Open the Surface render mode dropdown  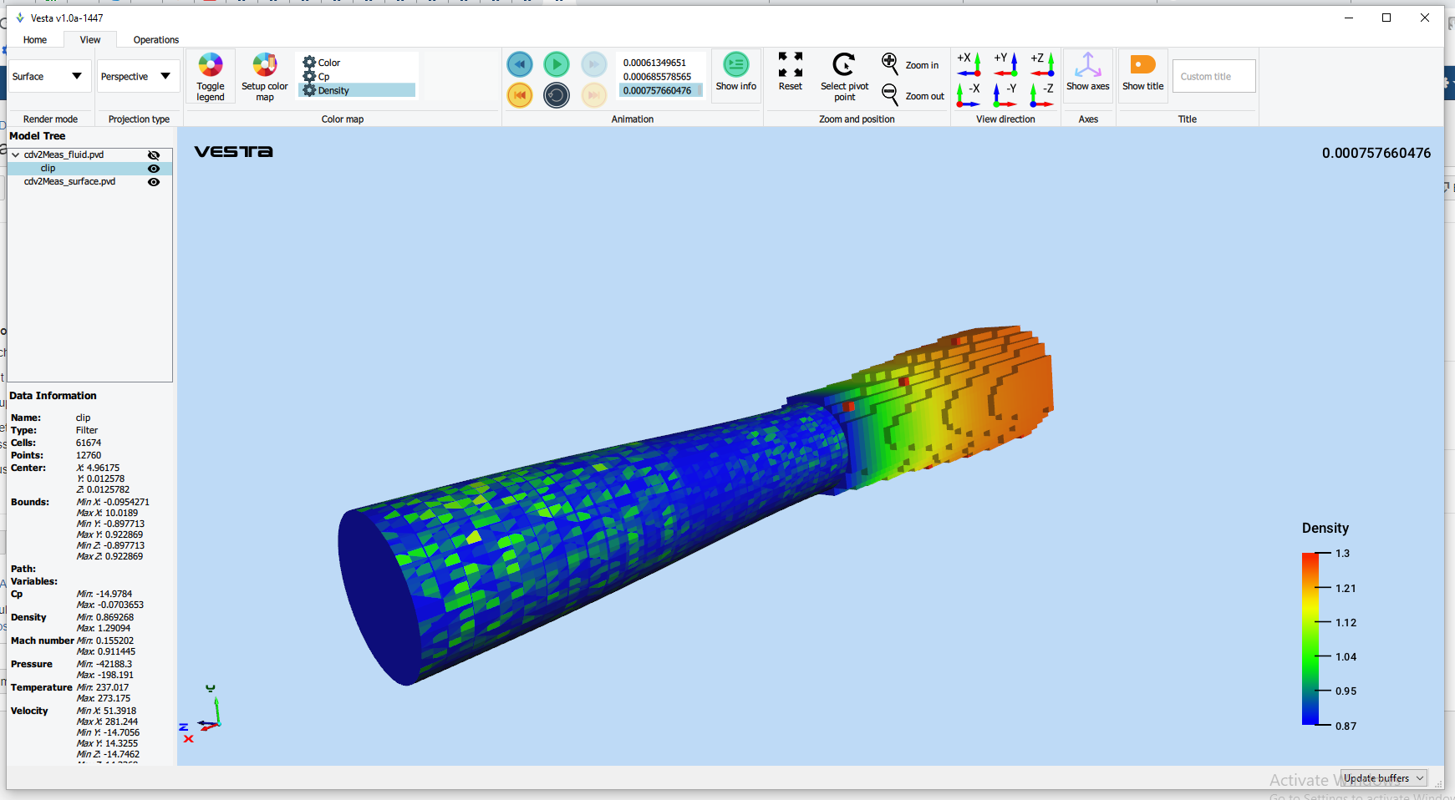(48, 76)
